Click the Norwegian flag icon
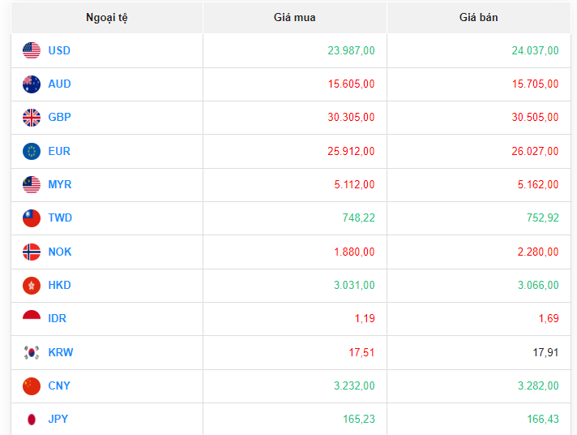Viewport: 577px width, 435px height. pyautogui.click(x=32, y=252)
